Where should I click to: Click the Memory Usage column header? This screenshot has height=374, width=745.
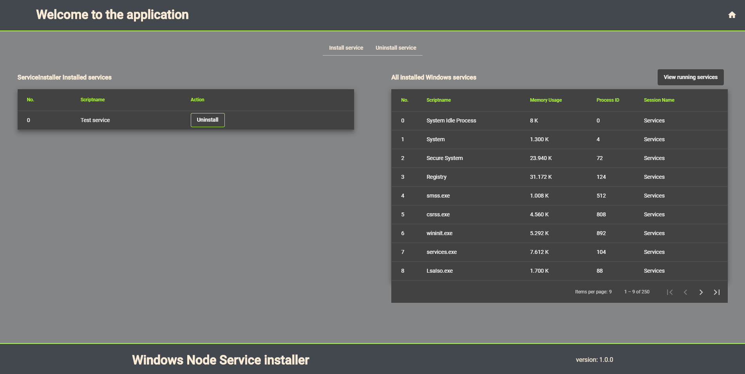(546, 100)
